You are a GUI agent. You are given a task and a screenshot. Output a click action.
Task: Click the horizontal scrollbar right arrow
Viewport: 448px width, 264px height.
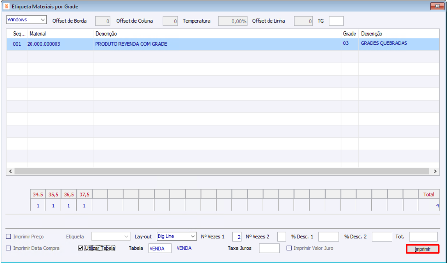(x=435, y=171)
